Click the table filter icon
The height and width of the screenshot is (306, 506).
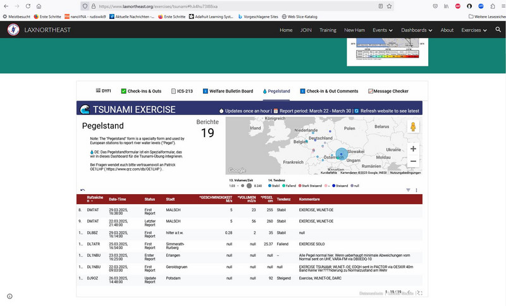(408, 190)
